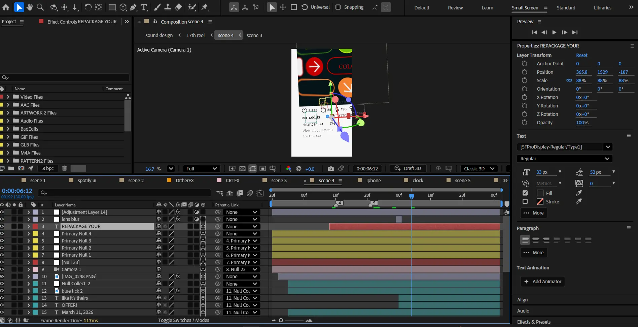The height and width of the screenshot is (327, 638).
Task: Open the font style Regular dropdown
Action: pyautogui.click(x=564, y=159)
